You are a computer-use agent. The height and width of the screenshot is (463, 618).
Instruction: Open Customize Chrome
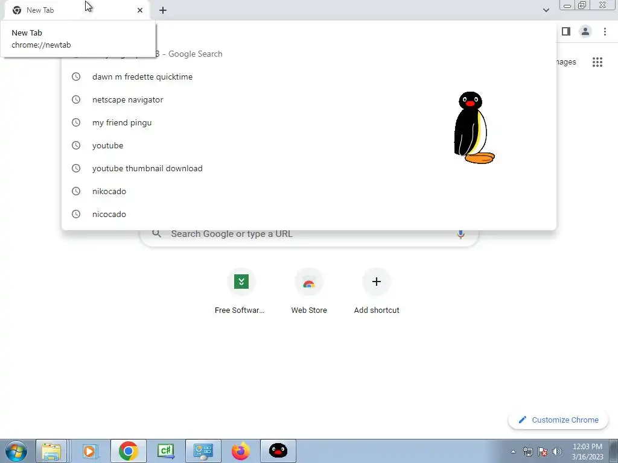558,420
